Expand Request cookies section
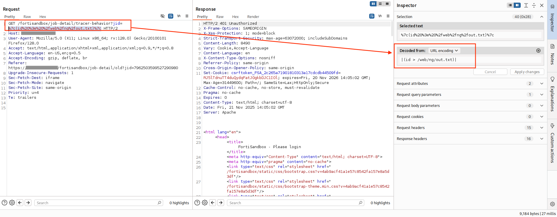 (470, 117)
